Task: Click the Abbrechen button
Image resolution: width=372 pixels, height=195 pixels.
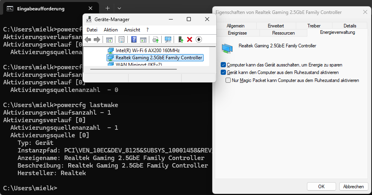Action: pos(354,187)
